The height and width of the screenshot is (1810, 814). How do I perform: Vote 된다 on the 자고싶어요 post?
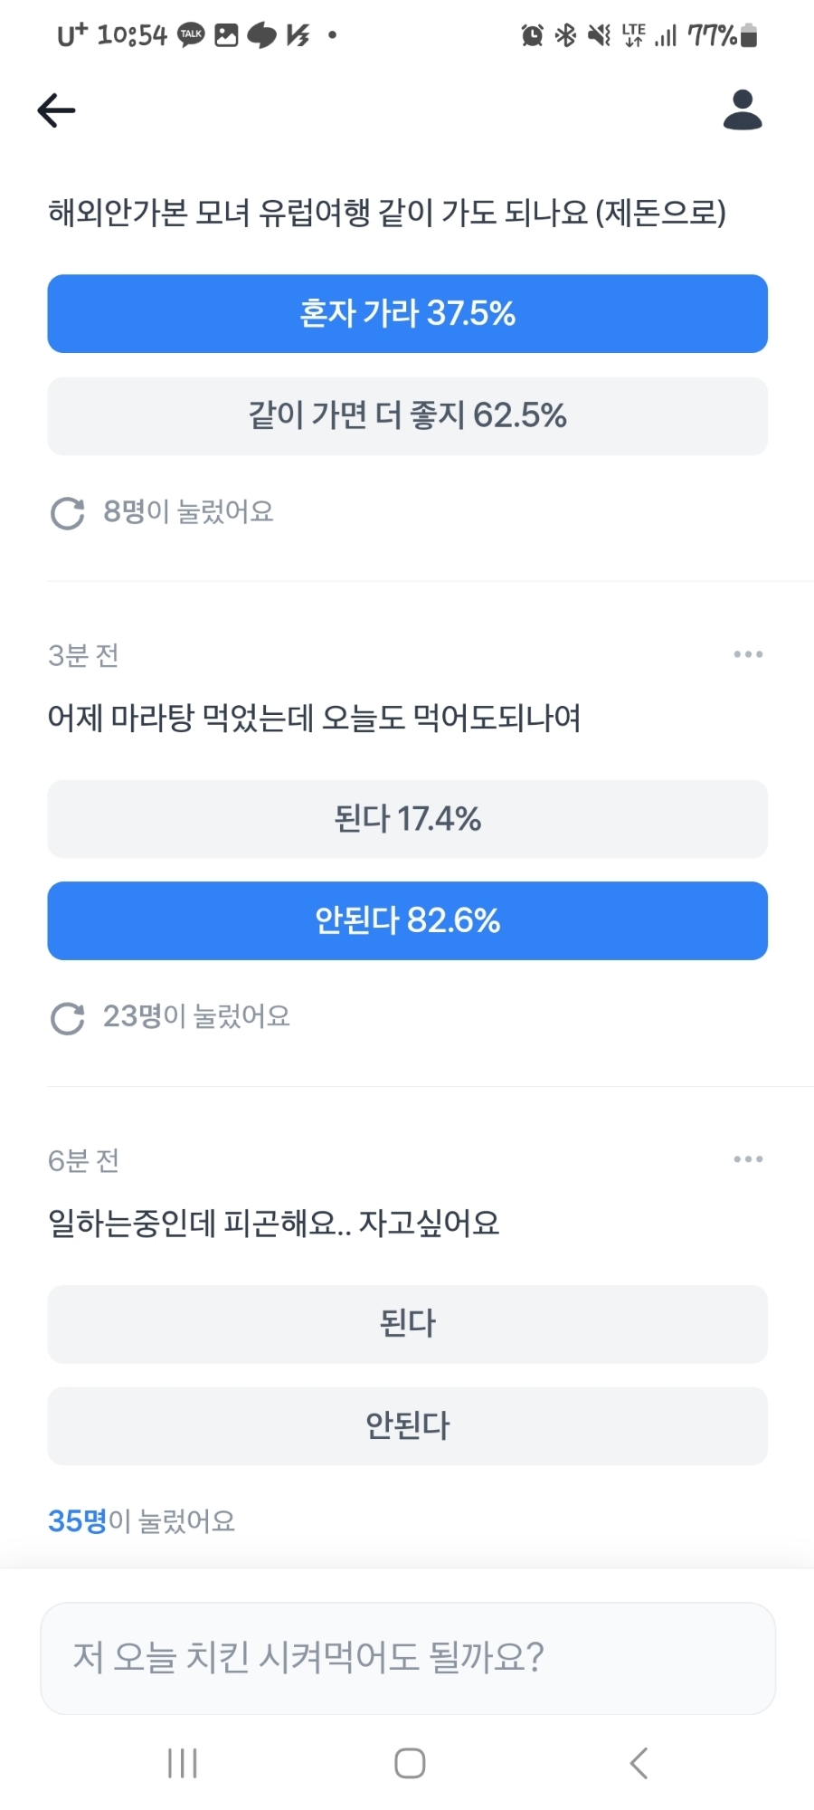[x=407, y=1324]
